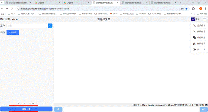Open the hamburger menu icon

tap(204, 19)
